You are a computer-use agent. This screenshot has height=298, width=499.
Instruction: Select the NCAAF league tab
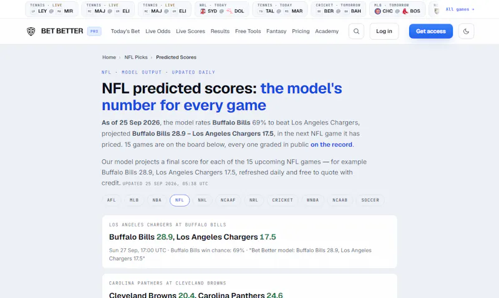pyautogui.click(x=228, y=200)
